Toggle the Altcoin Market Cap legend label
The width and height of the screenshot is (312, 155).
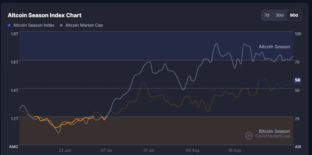(84, 25)
